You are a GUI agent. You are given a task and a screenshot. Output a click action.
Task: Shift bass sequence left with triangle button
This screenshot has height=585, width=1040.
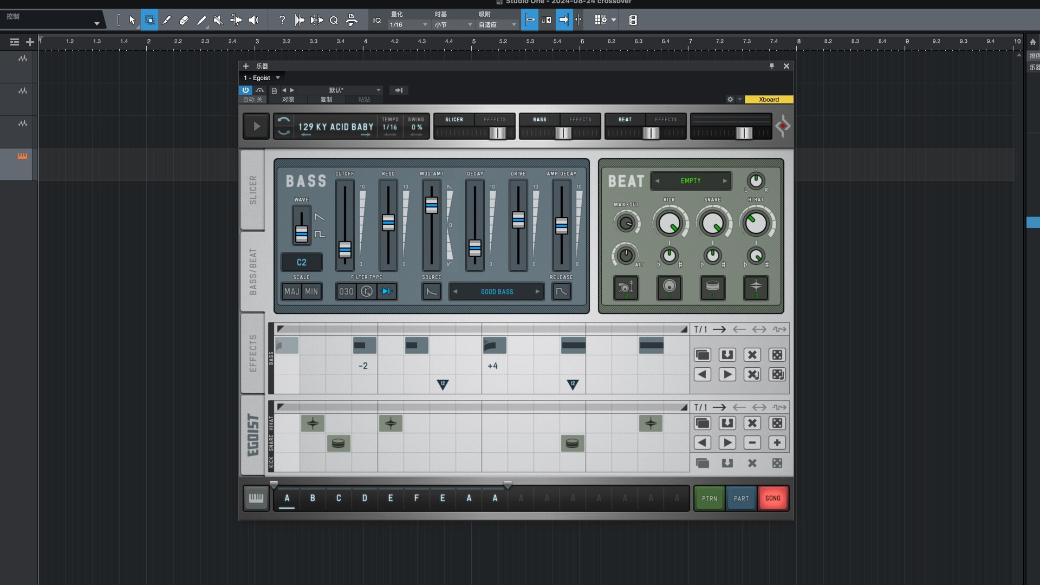point(702,374)
